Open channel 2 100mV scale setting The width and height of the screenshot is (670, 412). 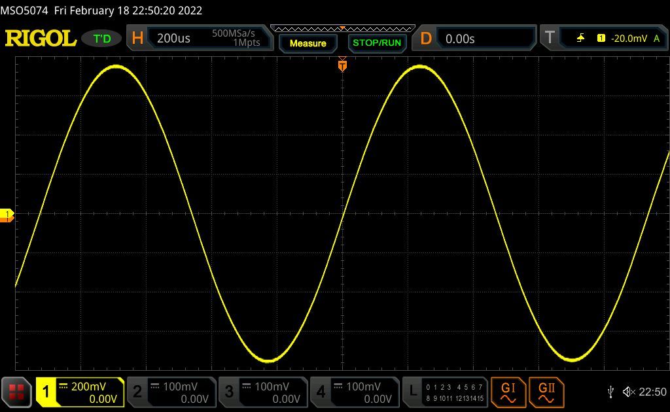pos(181,386)
